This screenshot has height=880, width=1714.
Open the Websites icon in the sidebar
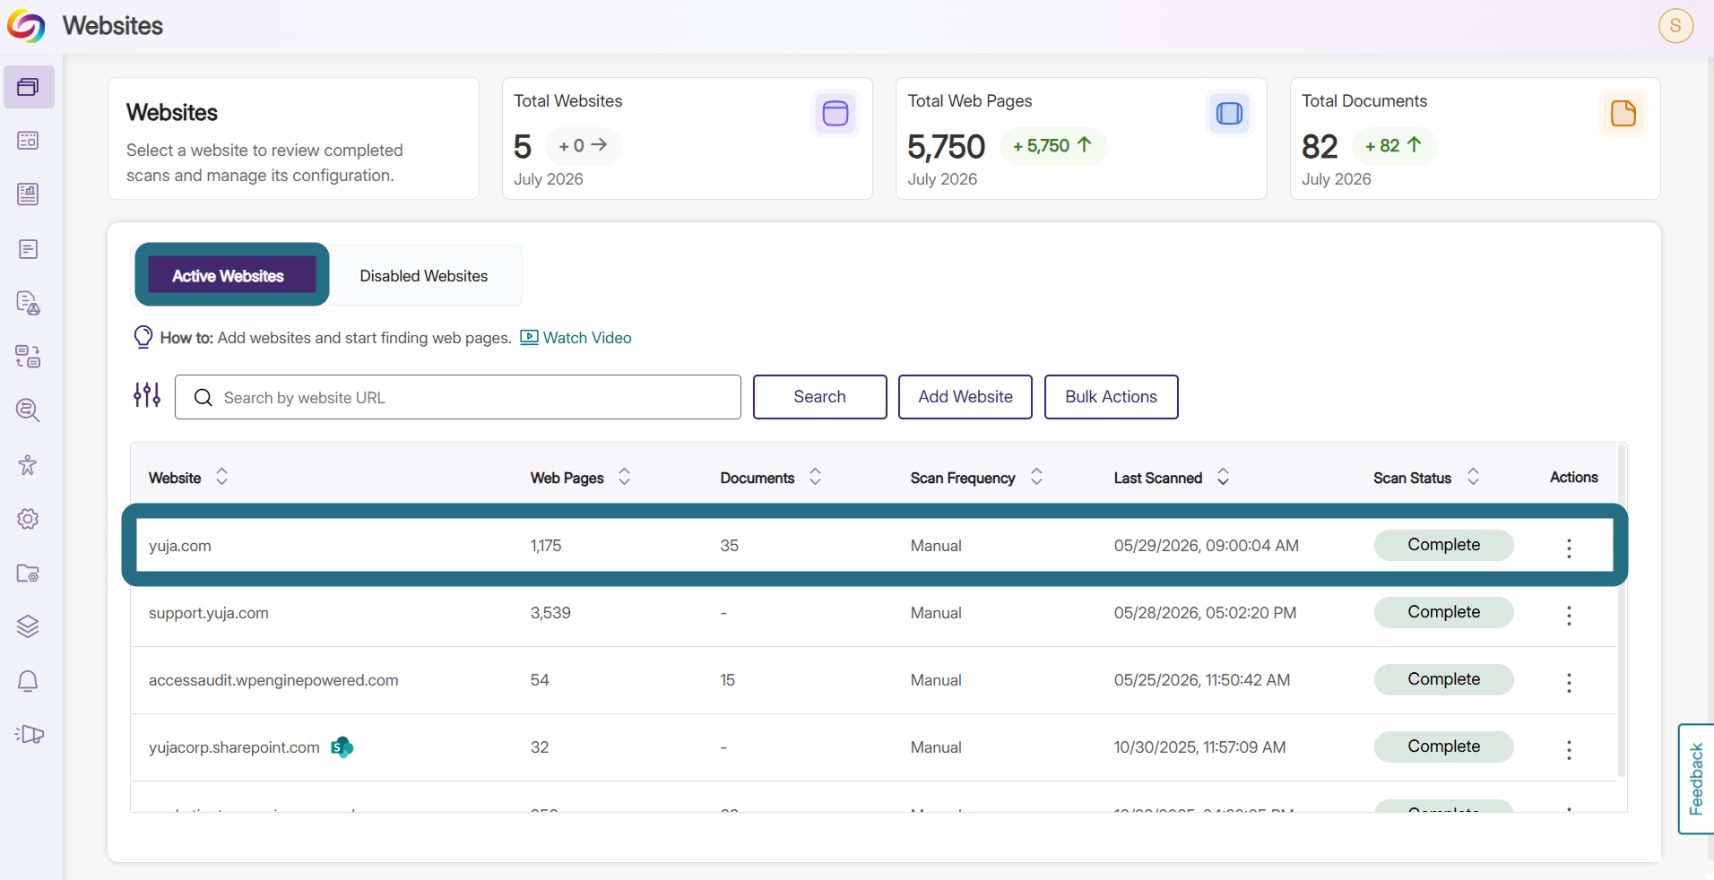pyautogui.click(x=29, y=87)
